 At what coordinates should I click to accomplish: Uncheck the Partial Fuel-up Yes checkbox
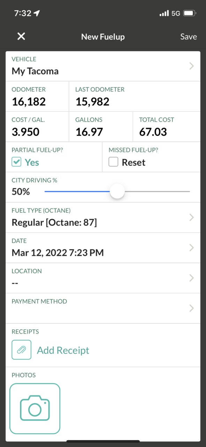click(16, 162)
